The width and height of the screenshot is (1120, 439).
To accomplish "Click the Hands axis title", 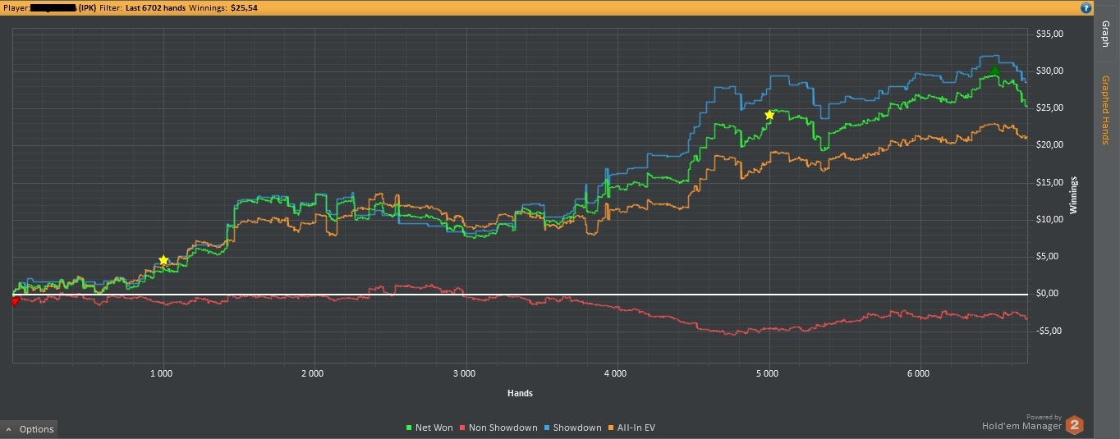I will click(x=520, y=393).
